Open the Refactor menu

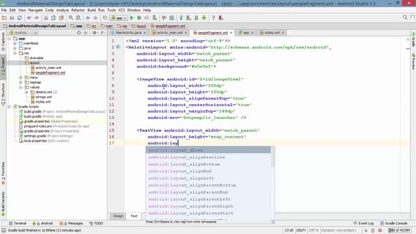(78, 10)
